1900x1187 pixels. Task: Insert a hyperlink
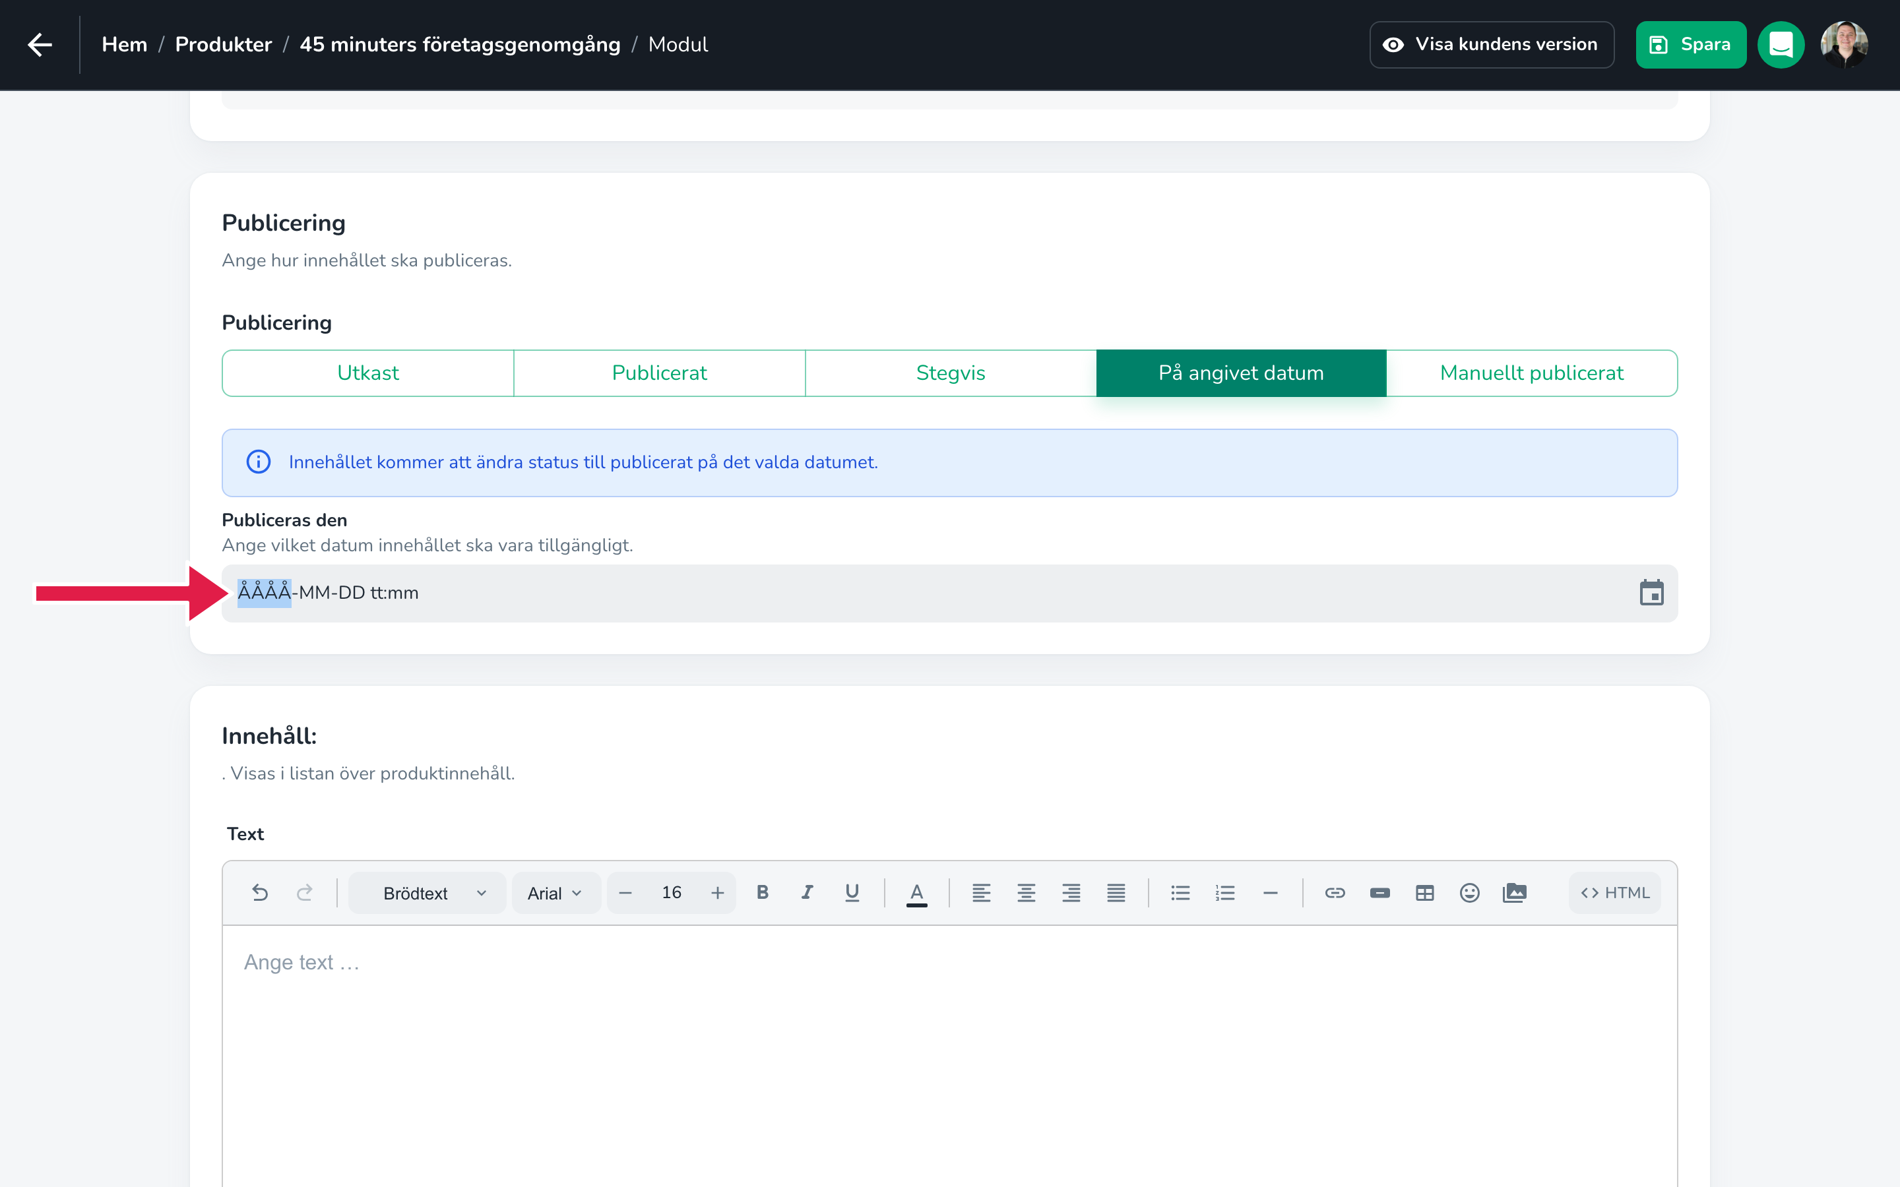(1335, 893)
